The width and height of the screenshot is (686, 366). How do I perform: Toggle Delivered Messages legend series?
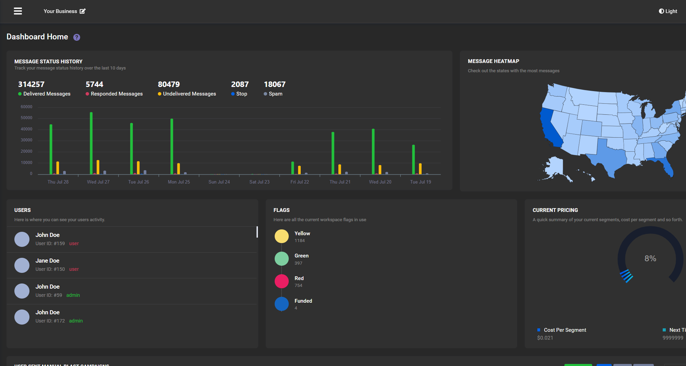[x=44, y=94]
